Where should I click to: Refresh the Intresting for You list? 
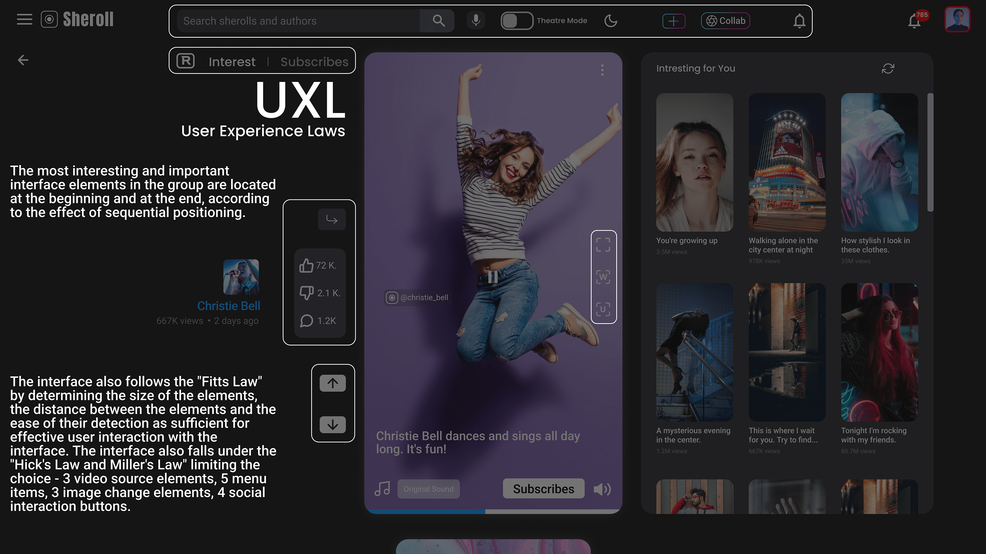[x=888, y=69]
